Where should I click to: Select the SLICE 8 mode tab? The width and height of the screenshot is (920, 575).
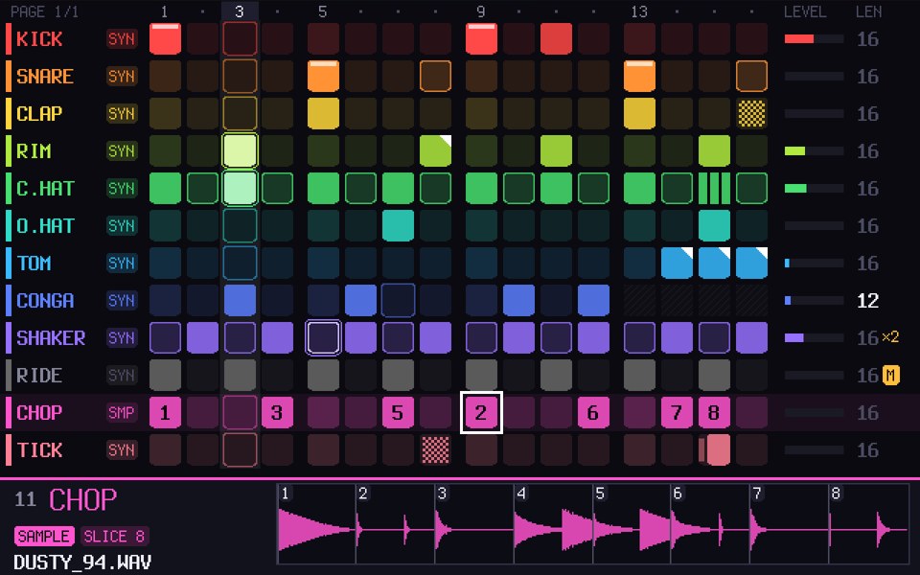114,536
